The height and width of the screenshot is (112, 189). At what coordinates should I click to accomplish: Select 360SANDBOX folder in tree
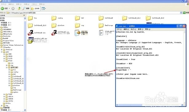click(7, 29)
